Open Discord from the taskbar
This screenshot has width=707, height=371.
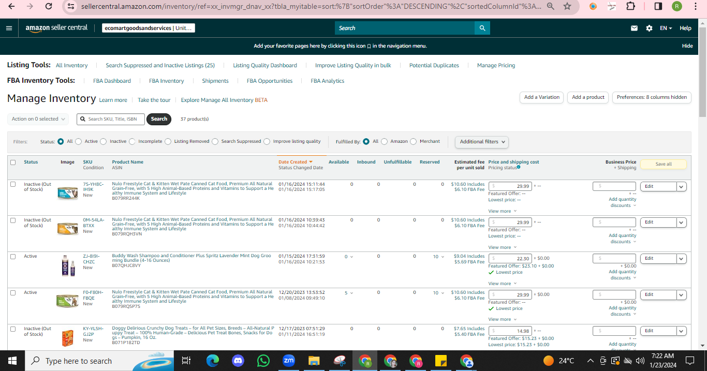pyautogui.click(x=238, y=361)
